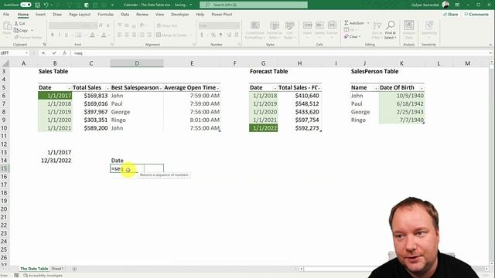Click Conditional Formatting icon

(x=255, y=25)
